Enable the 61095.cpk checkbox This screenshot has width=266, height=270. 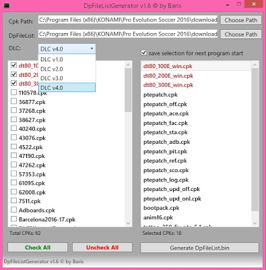click(x=13, y=182)
